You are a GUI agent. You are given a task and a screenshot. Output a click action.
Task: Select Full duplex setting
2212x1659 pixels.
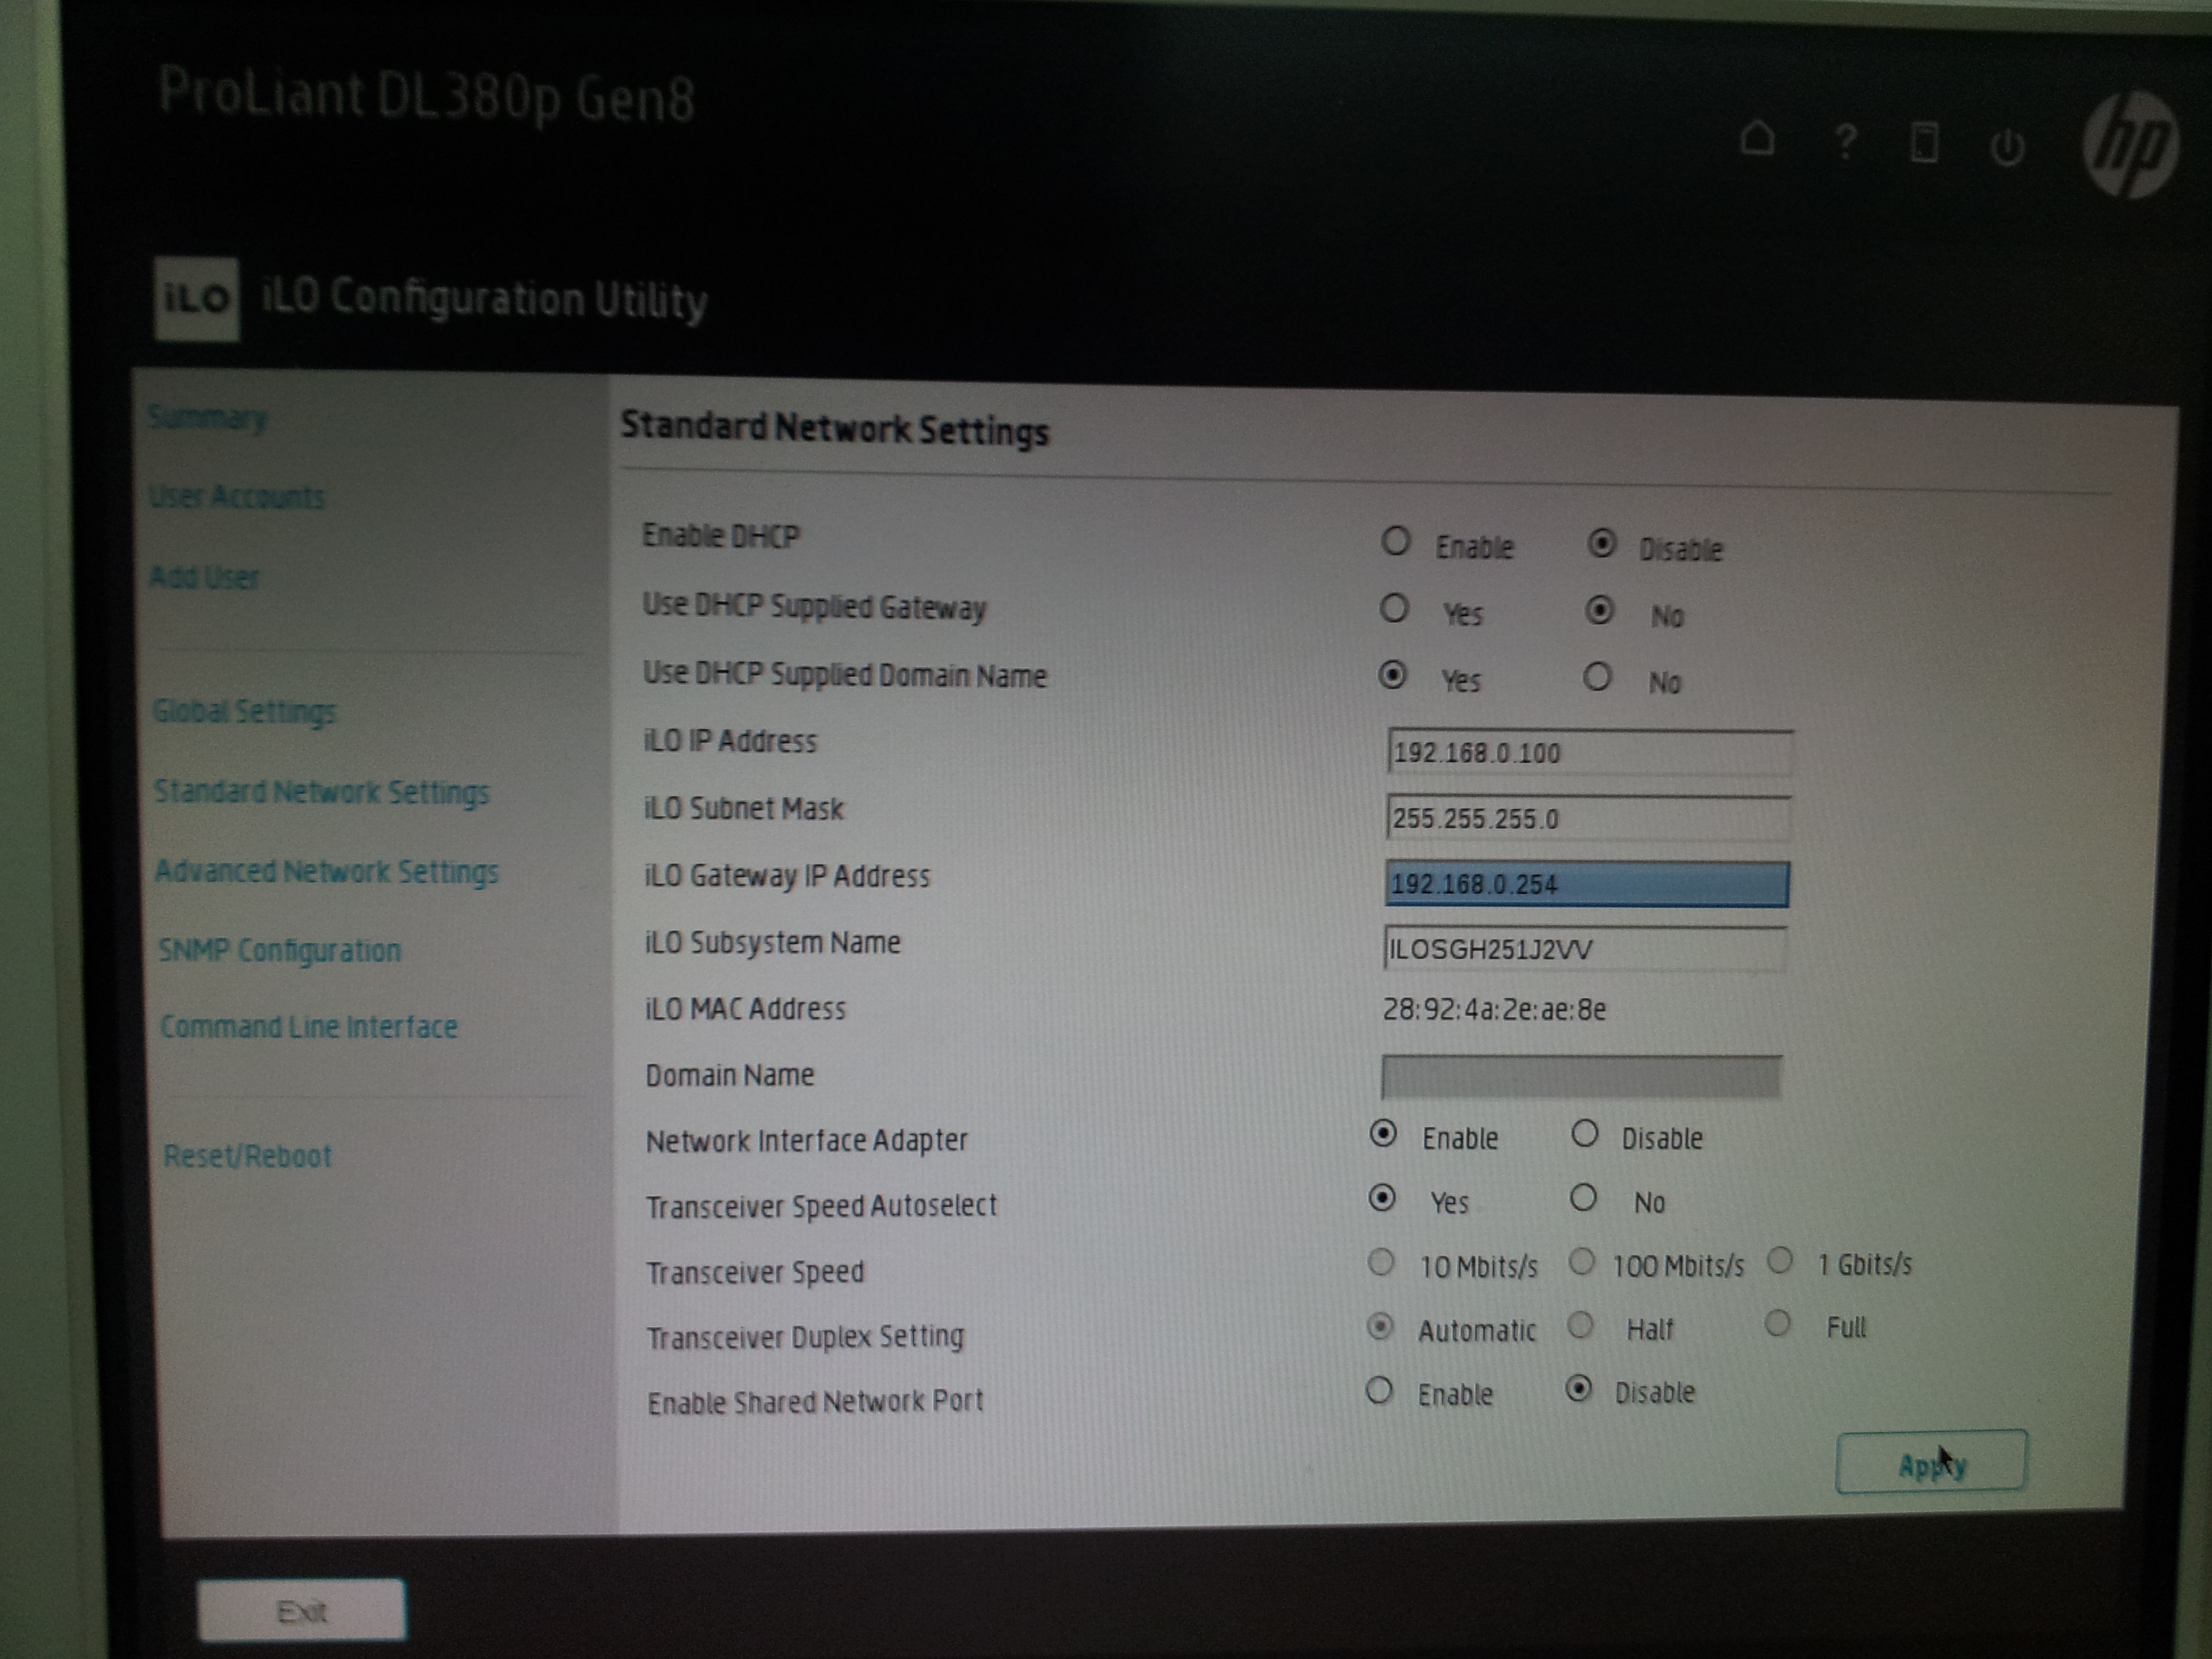[1777, 1324]
